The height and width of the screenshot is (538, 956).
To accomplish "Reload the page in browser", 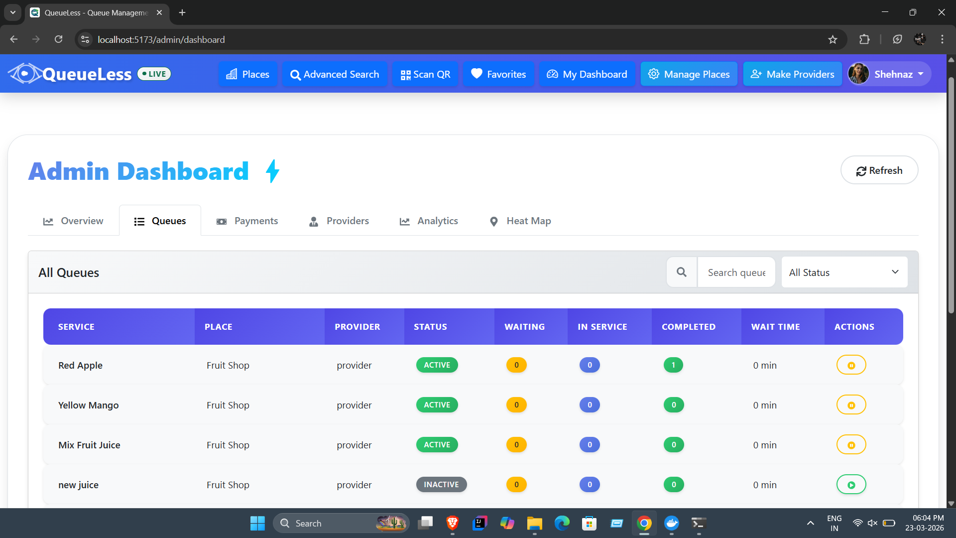I will pos(58,39).
